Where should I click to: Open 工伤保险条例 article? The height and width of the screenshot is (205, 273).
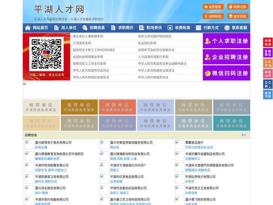82,43
